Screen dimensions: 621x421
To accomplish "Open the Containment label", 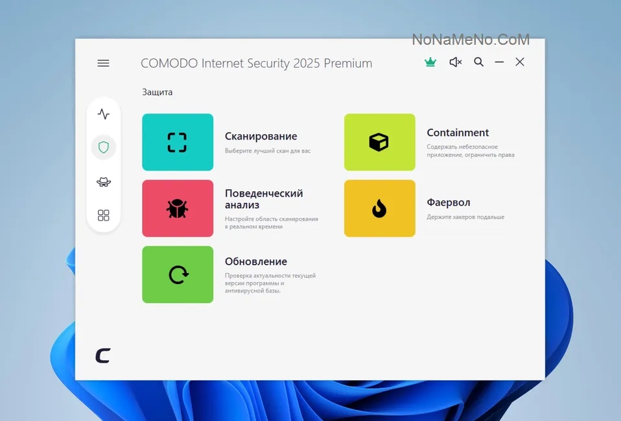I will pyautogui.click(x=458, y=132).
